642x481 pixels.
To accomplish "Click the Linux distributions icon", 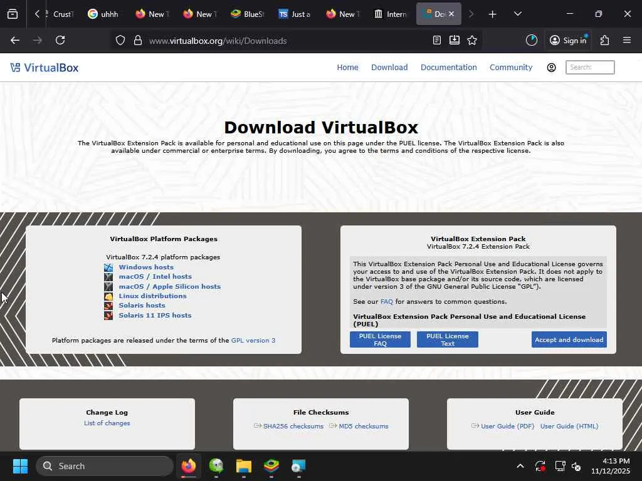I will pyautogui.click(x=108, y=296).
